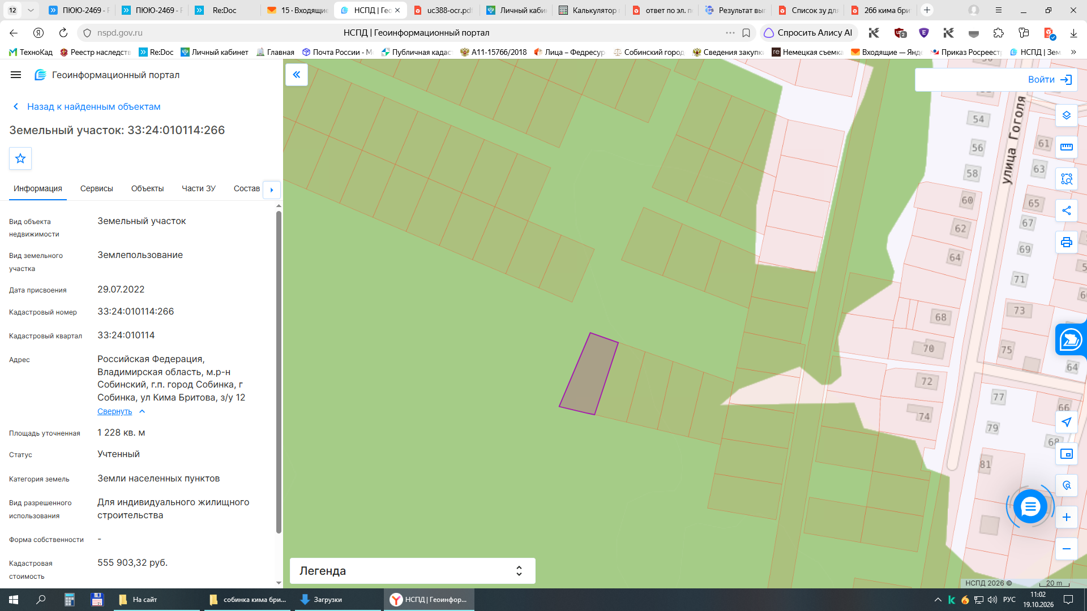
Task: Open the hamburger menu of the portal
Action: (x=16, y=75)
